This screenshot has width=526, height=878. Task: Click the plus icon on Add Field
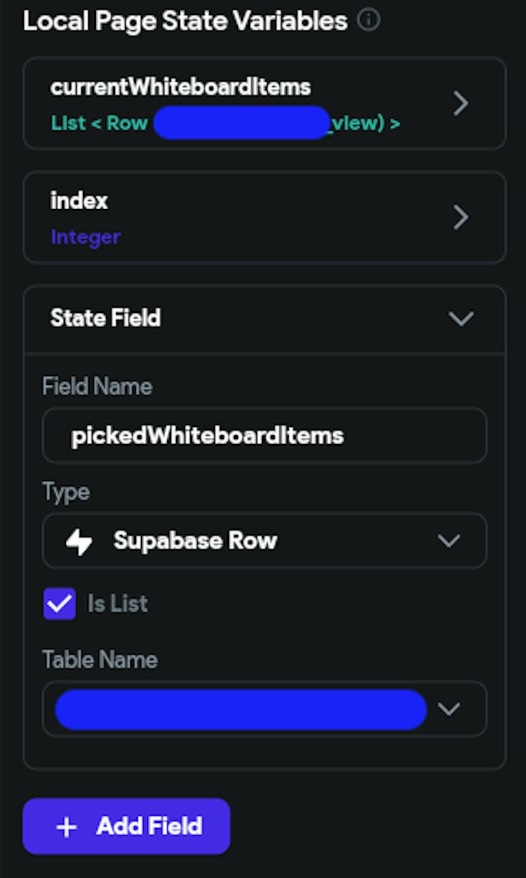tap(67, 827)
